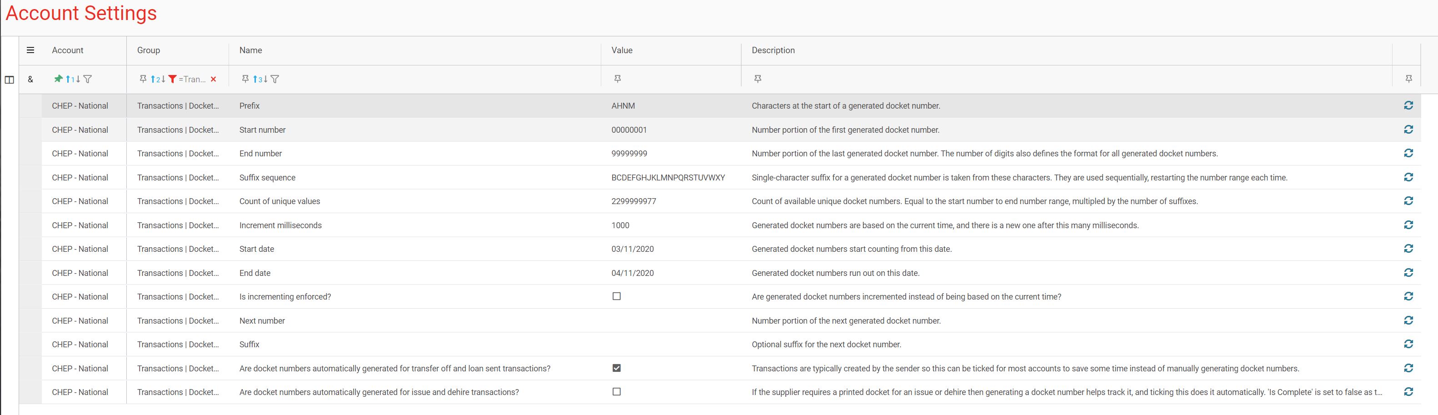Screen dimensions: 1438x415
Task: Click the column chooser icon on the far left
Action: [9, 79]
